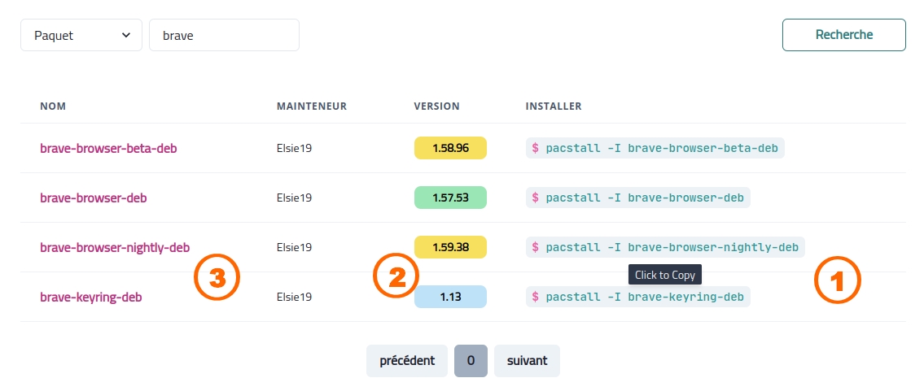Viewport: 924px width, 391px height.
Task: Open the brave-browser-deb package link
Action: point(94,198)
